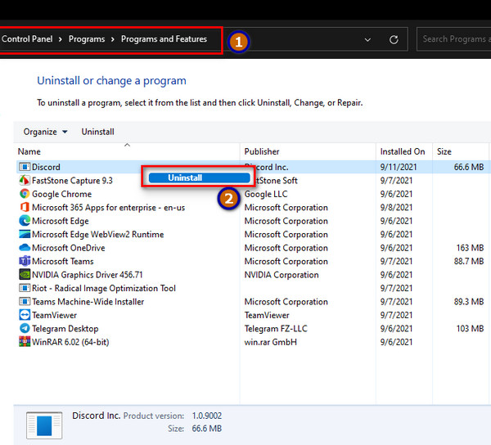Image resolution: width=491 pixels, height=445 pixels.
Task: Select Telegram Desktop entry
Action: tap(65, 329)
